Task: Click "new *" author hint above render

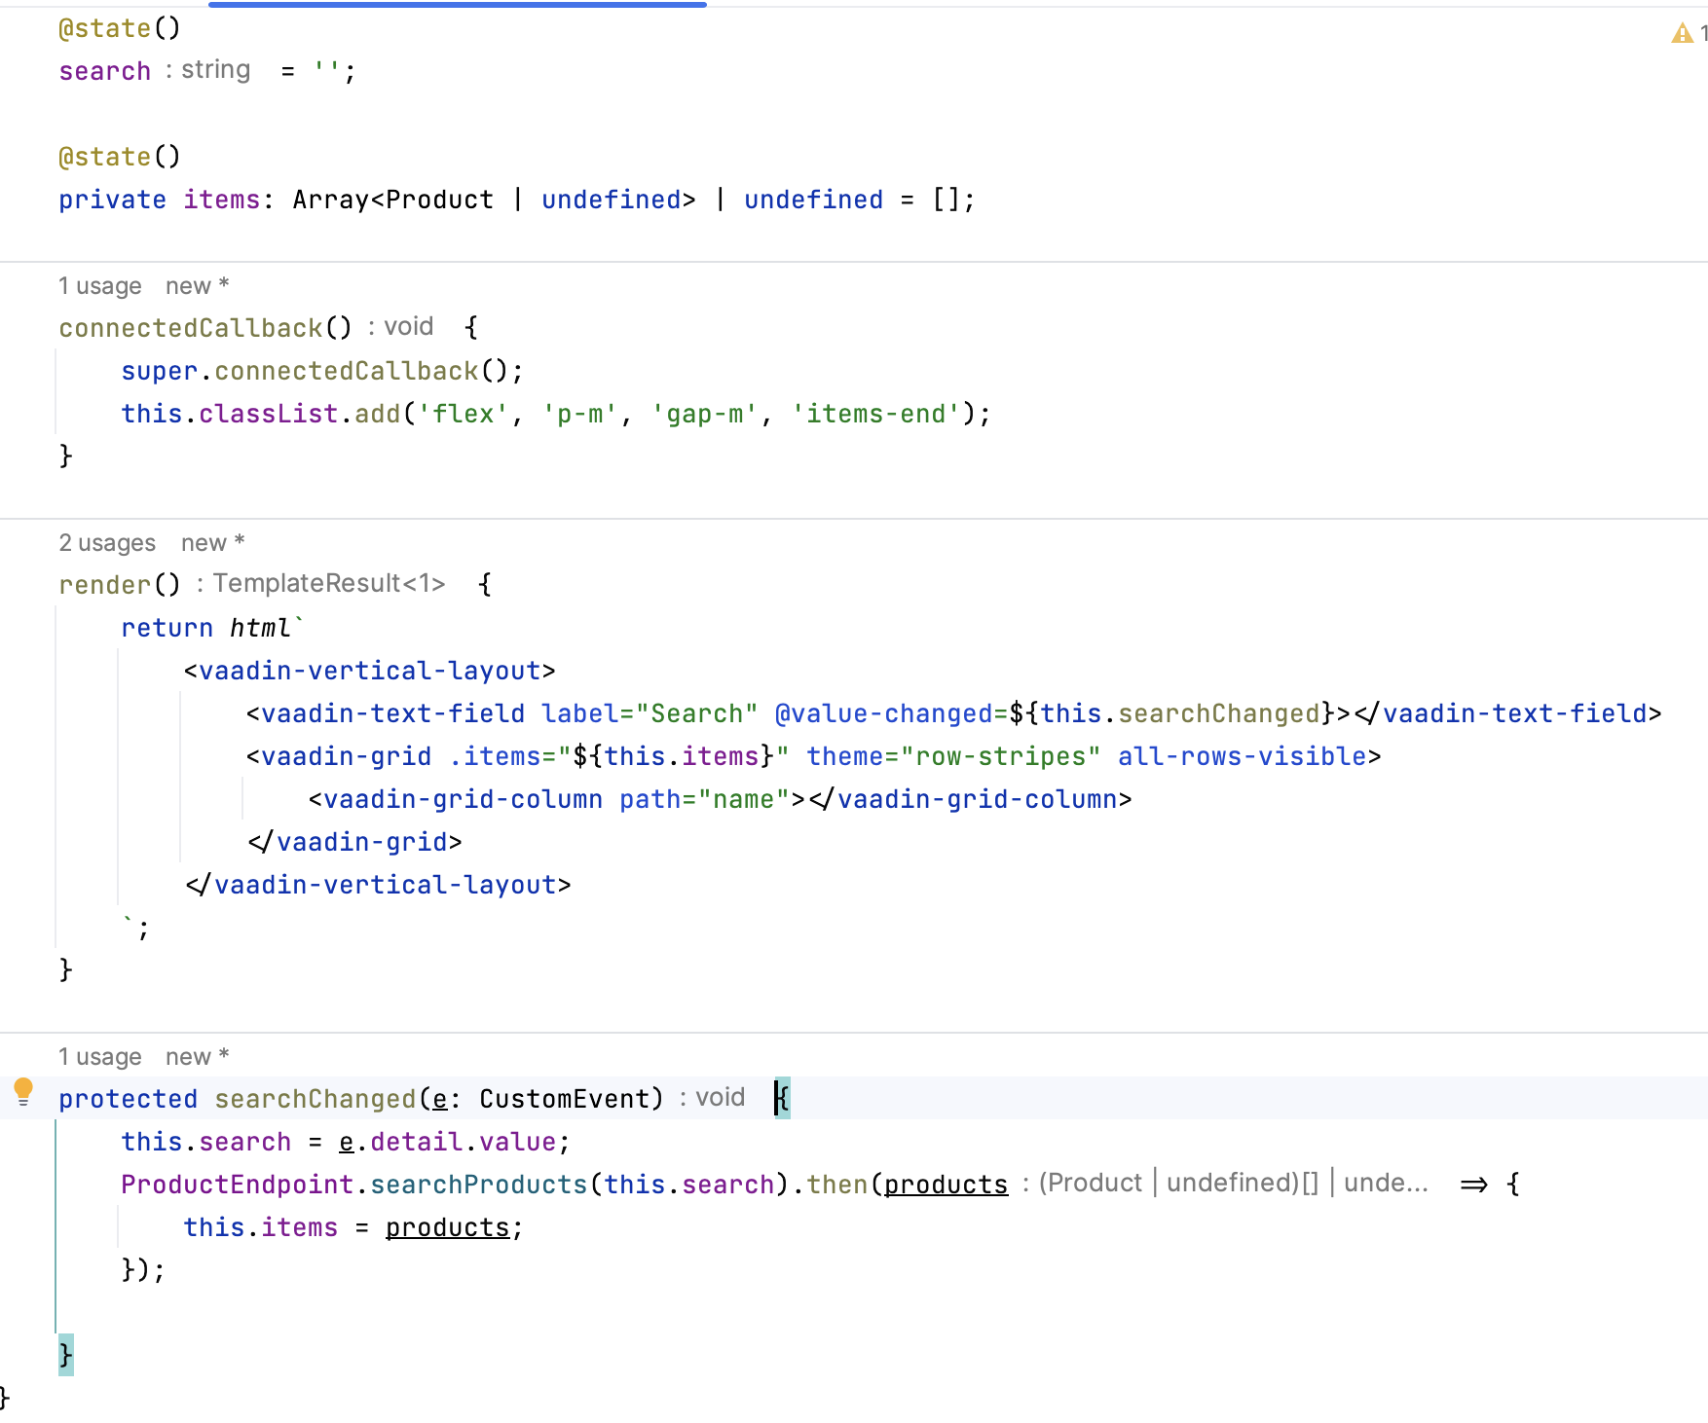Action: coord(212,543)
